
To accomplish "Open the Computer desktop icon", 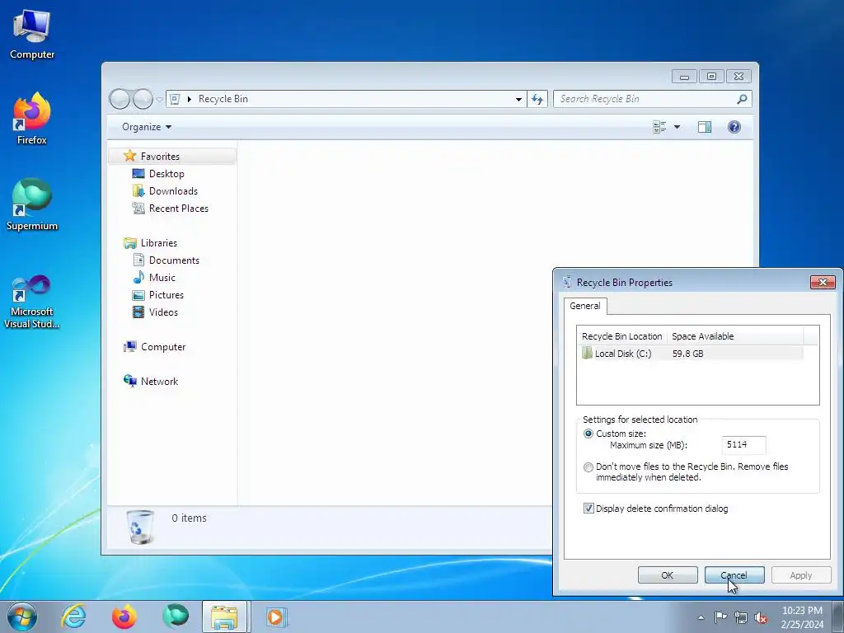I will tap(32, 35).
